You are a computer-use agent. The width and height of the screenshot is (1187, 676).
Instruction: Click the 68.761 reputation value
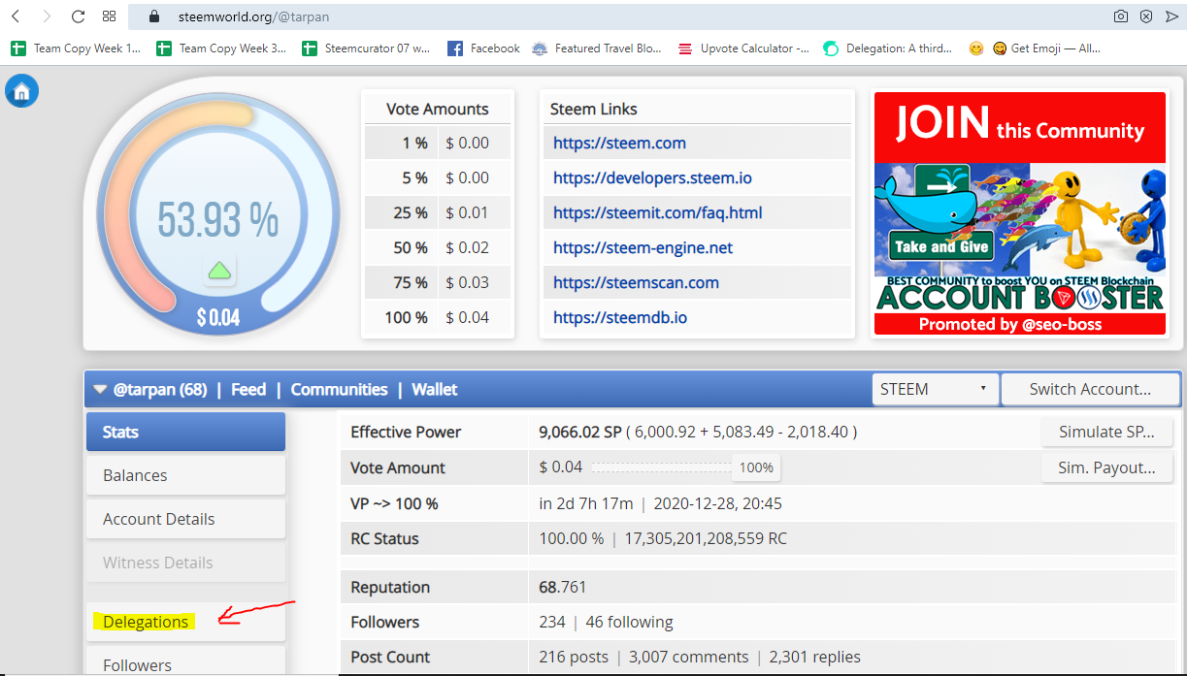563,587
